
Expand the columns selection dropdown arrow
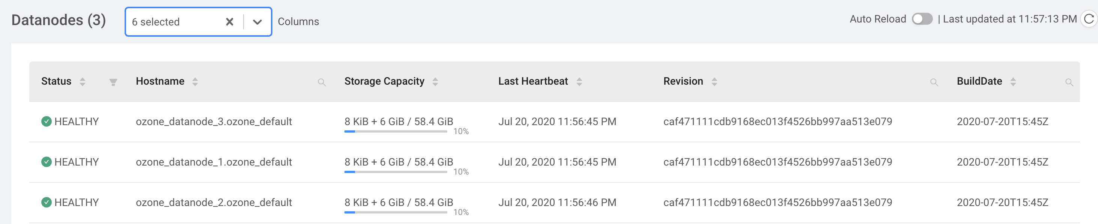pos(257,22)
